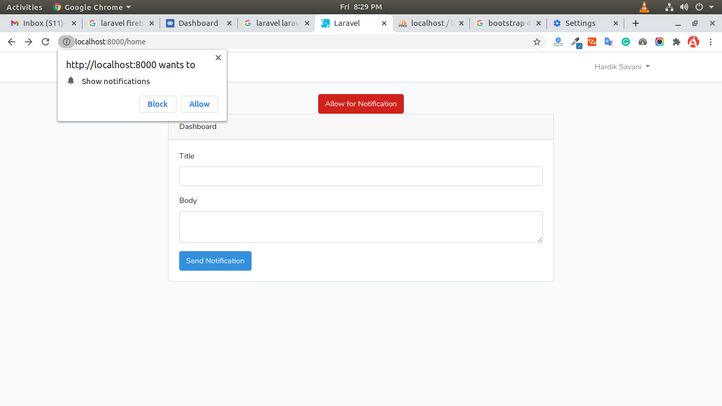This screenshot has width=722, height=406.
Task: Click the eyedropper color picker extension icon
Action: [x=576, y=41]
